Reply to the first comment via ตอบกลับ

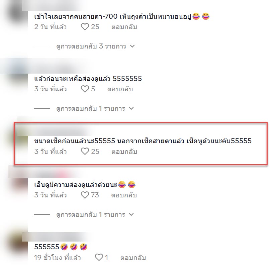(124, 27)
